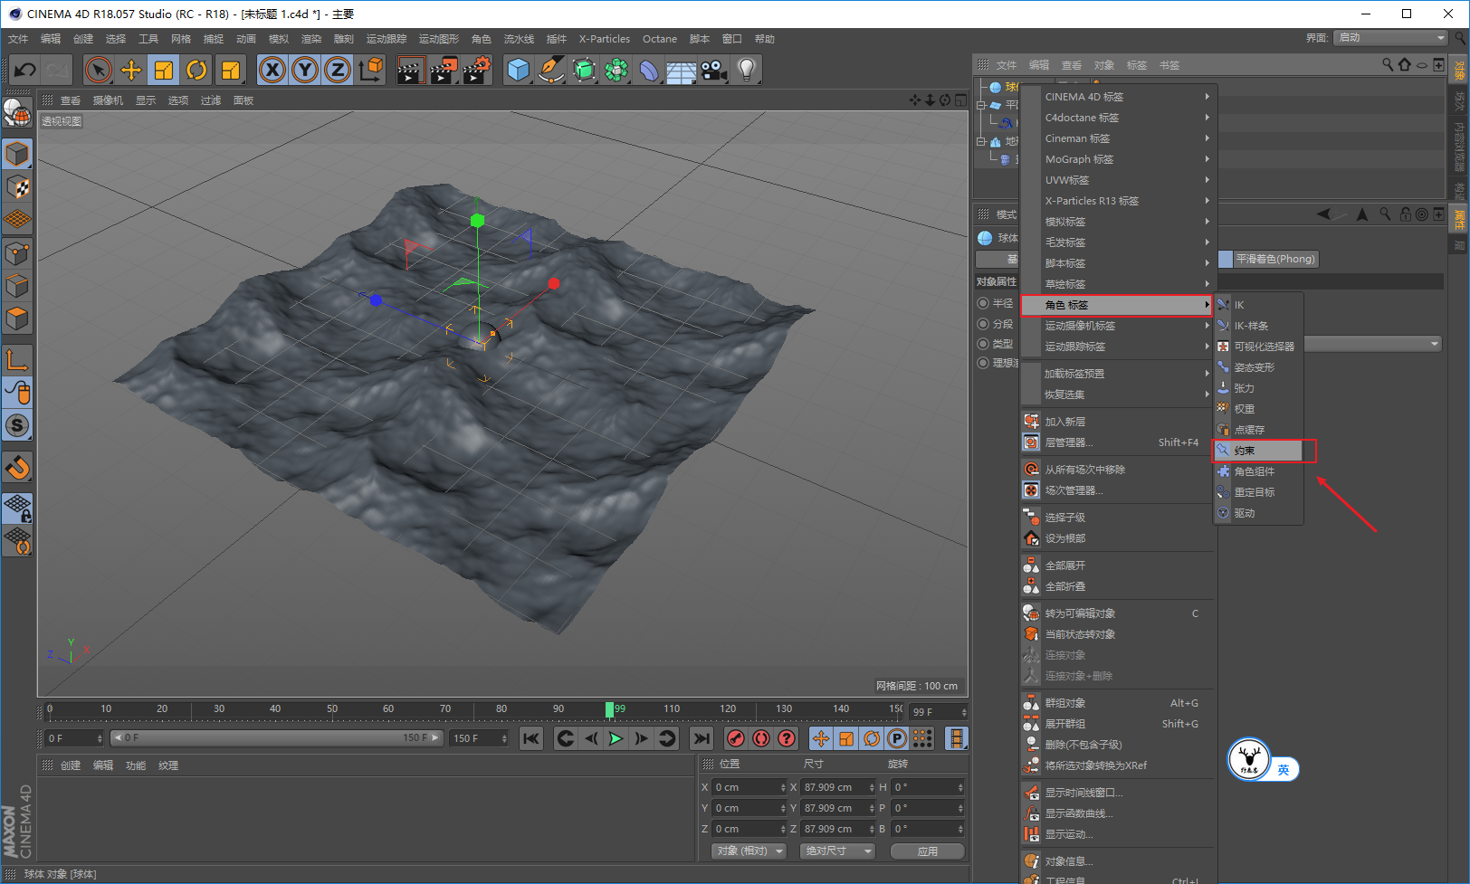The height and width of the screenshot is (884, 1470).
Task: Click the 半径 radio indicator
Action: coord(983,303)
